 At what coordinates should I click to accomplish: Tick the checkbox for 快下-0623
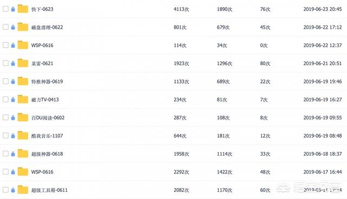5,9
